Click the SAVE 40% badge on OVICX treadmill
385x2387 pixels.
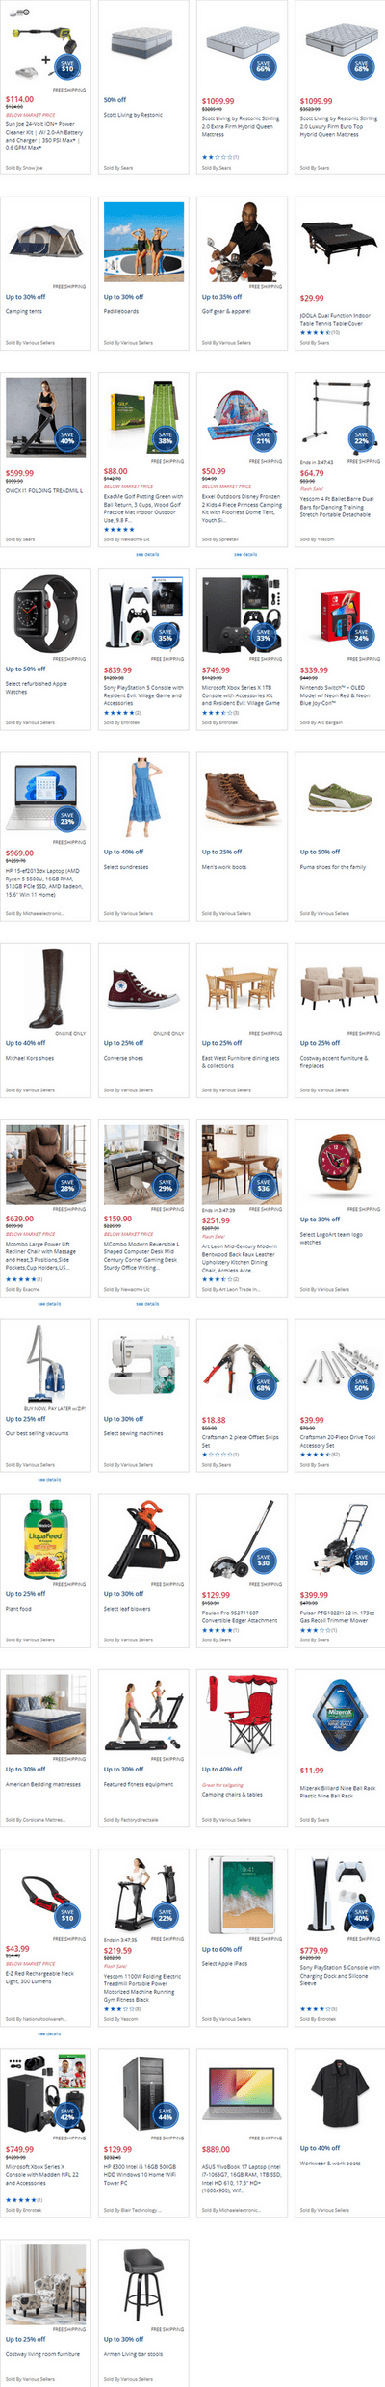[x=66, y=438]
